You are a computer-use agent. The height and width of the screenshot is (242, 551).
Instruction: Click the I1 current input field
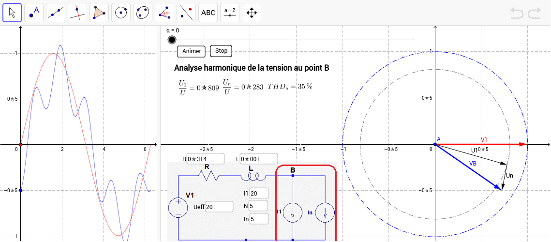[259, 193]
